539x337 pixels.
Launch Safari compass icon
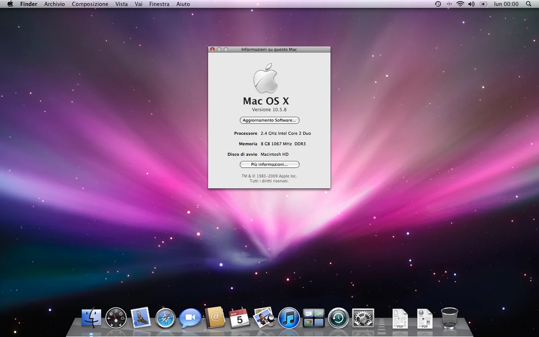pyautogui.click(x=165, y=318)
